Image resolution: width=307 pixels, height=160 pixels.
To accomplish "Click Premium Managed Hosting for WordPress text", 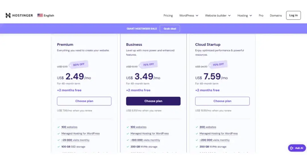I will [x=80, y=133].
